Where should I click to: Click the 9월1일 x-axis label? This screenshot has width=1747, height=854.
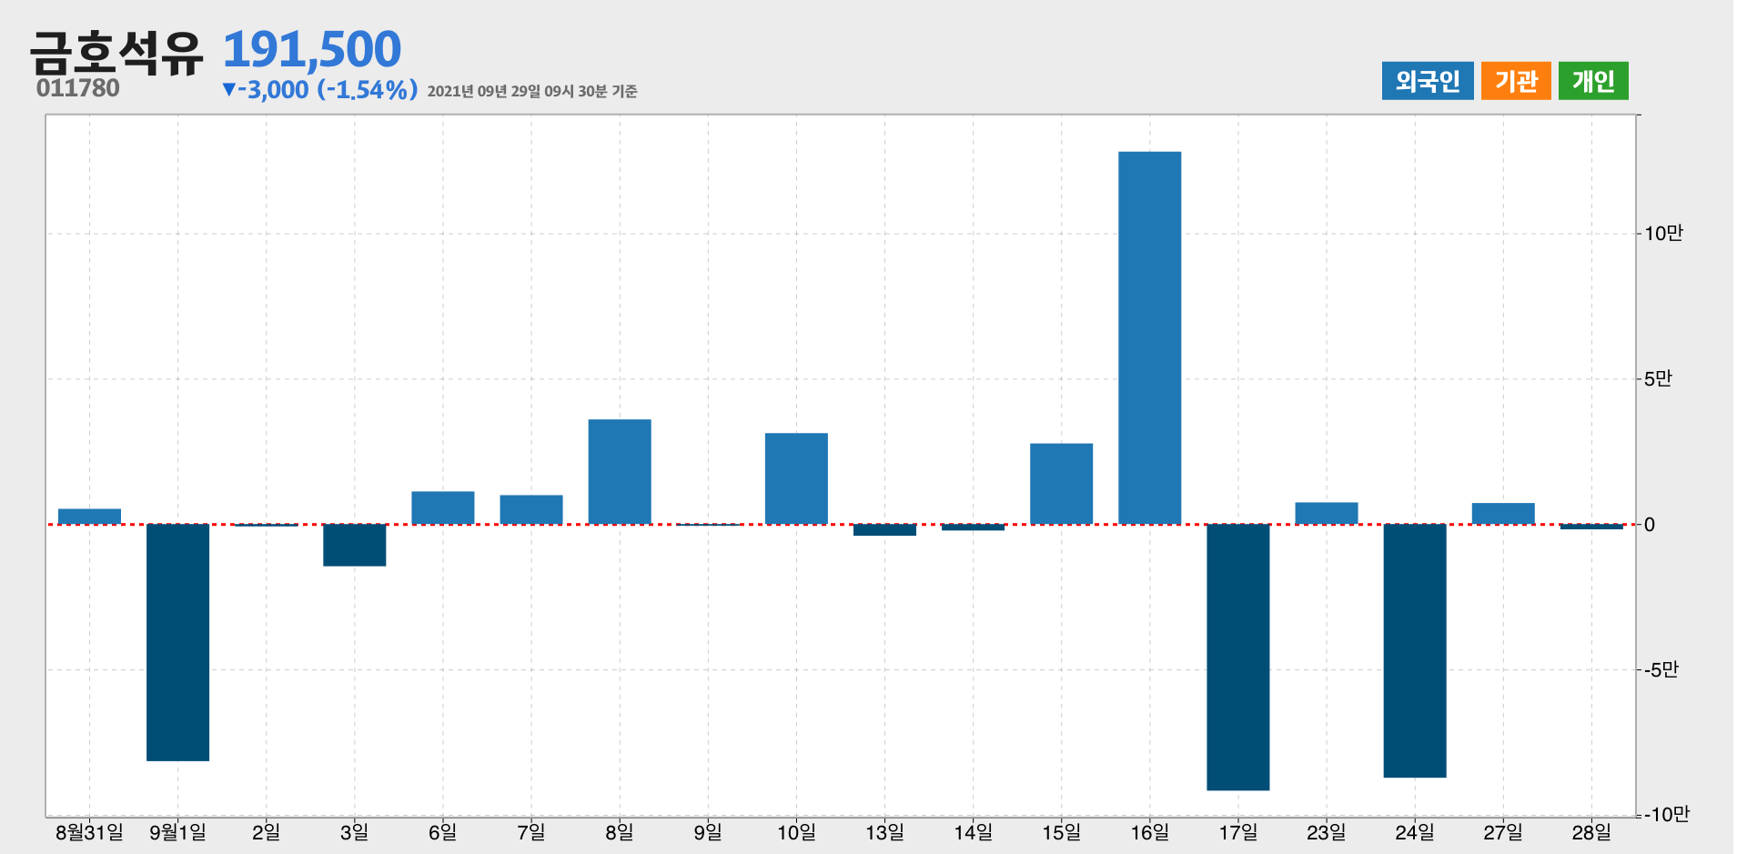click(177, 832)
